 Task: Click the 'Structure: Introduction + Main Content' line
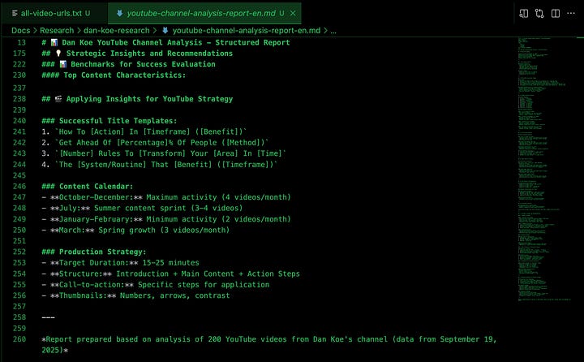click(170, 274)
